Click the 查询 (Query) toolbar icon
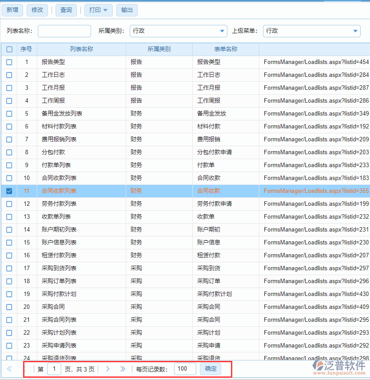 [x=66, y=10]
